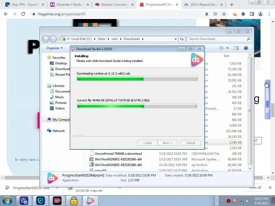The height and width of the screenshot is (206, 275).
Task: Click the browser forward arrow
Action: point(15,14)
